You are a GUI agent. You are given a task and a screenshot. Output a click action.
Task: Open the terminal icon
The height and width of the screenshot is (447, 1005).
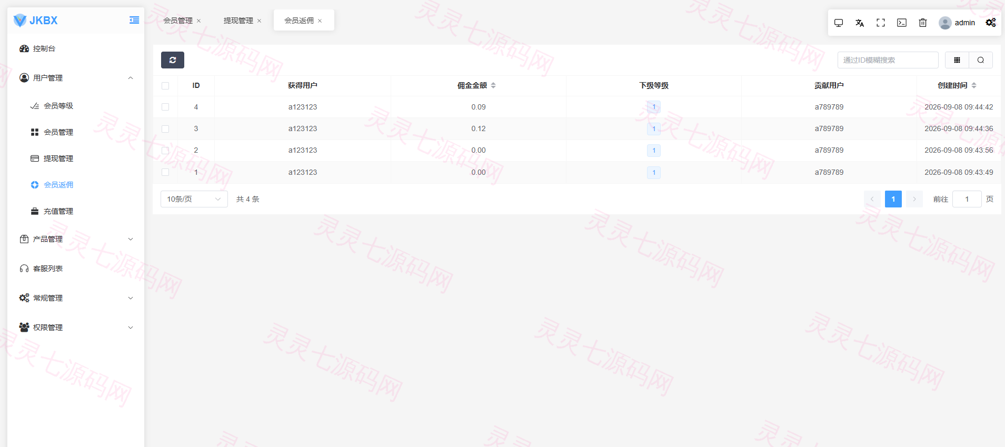(x=902, y=23)
